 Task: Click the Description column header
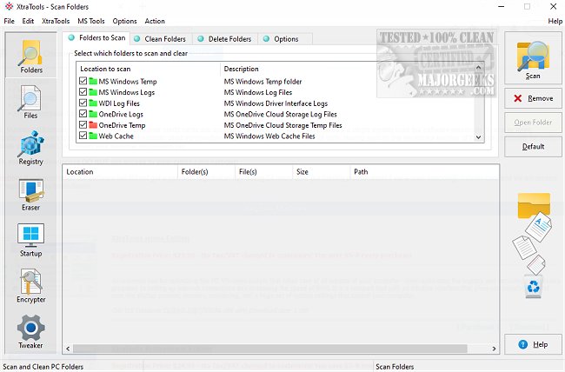tap(348, 69)
